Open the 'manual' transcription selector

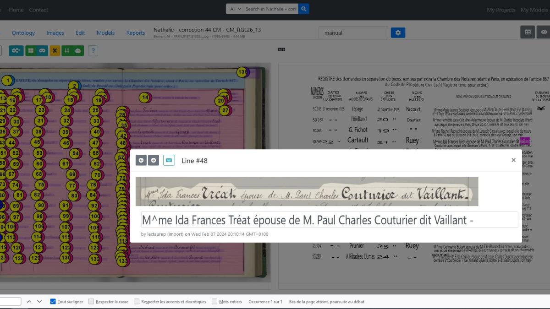tap(353, 33)
